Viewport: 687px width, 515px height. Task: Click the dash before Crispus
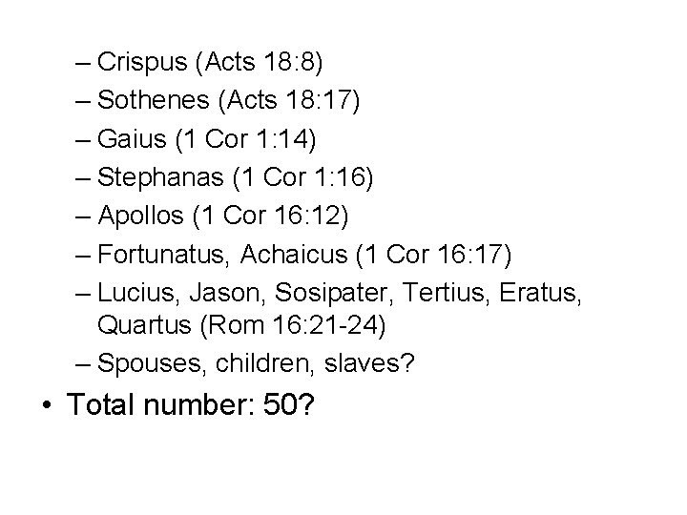pyautogui.click(x=83, y=63)
